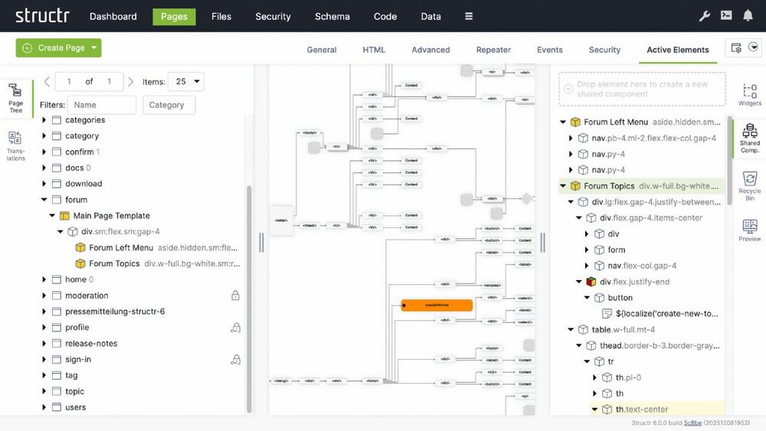This screenshot has width=766, height=431.
Task: Switch to the Repeater tab
Action: 493,50
